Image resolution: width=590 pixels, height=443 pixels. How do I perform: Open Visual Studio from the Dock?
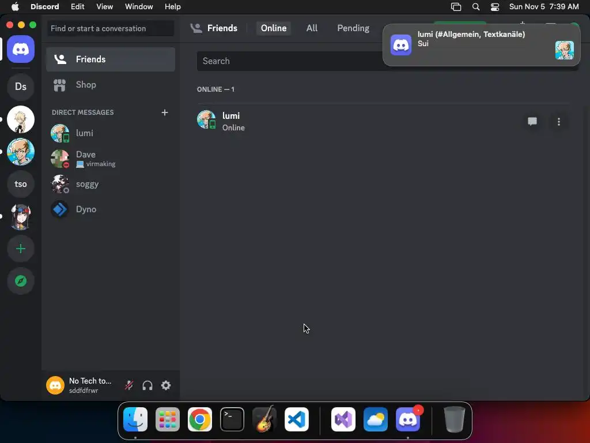click(x=343, y=419)
